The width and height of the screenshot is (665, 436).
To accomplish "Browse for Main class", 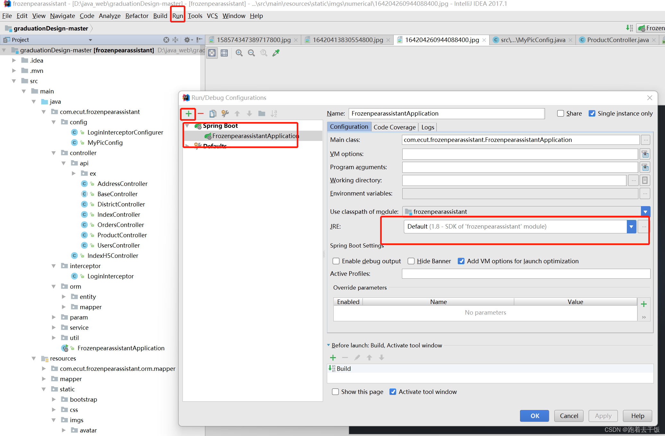I will coord(645,140).
